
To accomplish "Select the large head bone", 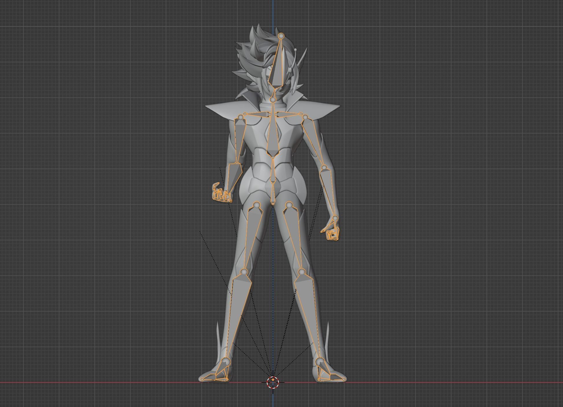I will (277, 68).
